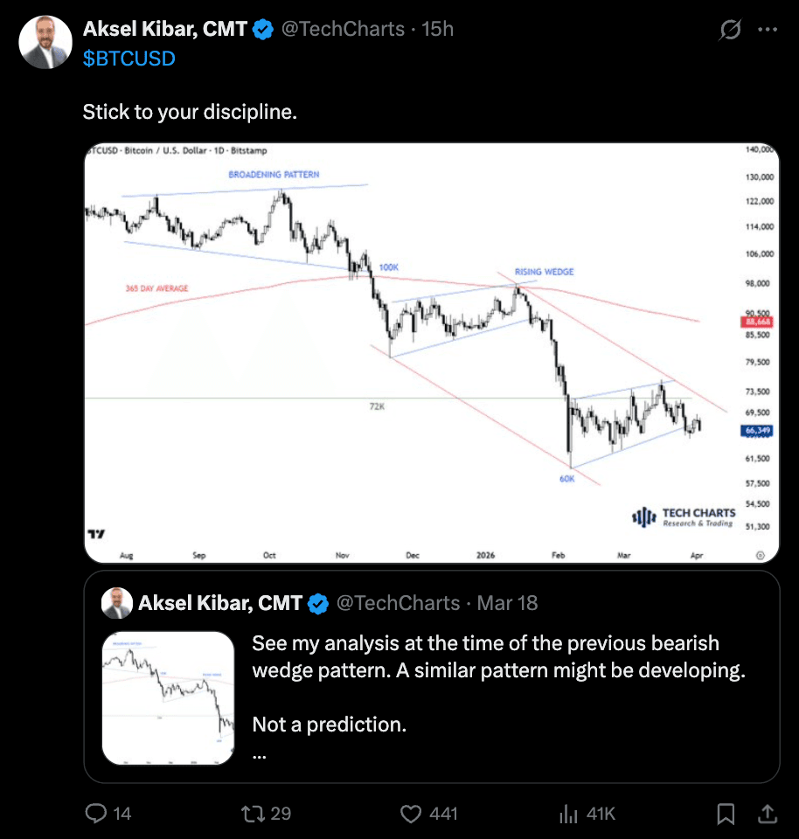This screenshot has width=799, height=839.
Task: Bookmark this tweet
Action: 726,814
